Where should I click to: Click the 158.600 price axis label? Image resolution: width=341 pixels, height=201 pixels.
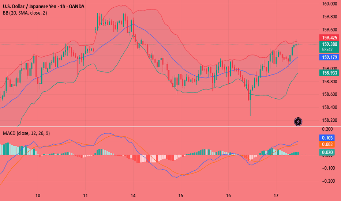[329, 94]
